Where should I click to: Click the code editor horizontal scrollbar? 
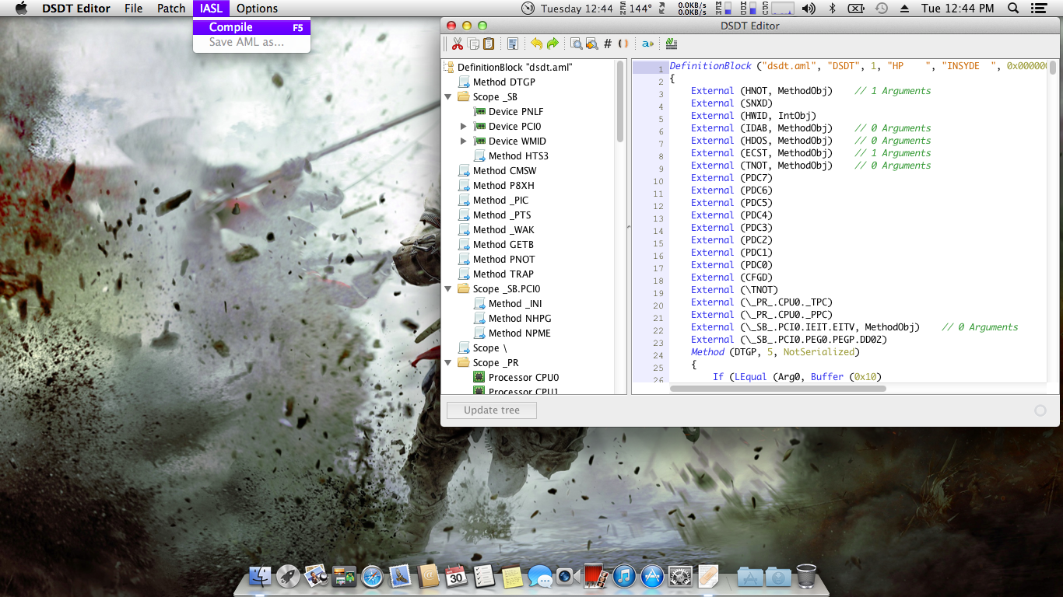pyautogui.click(x=777, y=388)
